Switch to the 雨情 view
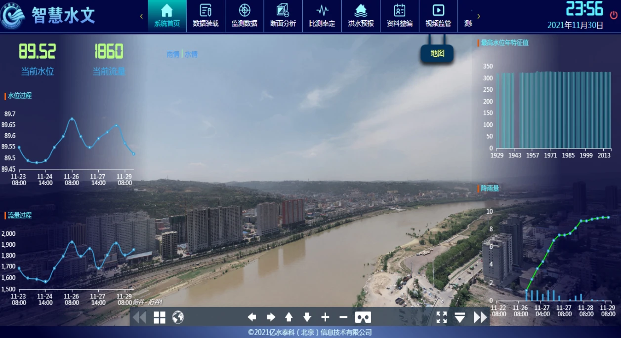The image size is (621, 338). tap(173, 54)
